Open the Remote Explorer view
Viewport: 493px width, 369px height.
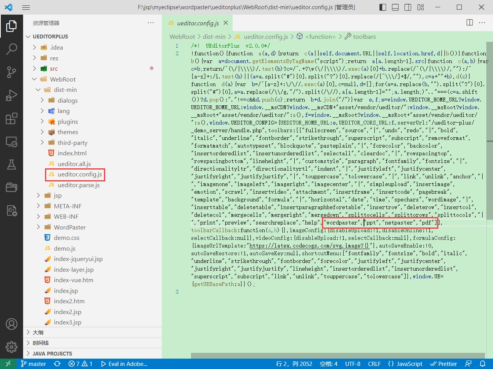[x=12, y=141]
